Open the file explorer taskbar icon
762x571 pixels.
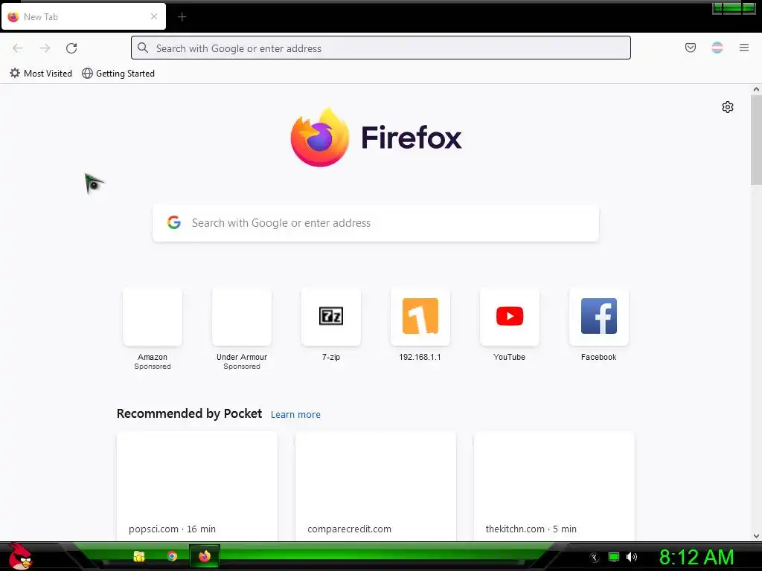click(139, 556)
